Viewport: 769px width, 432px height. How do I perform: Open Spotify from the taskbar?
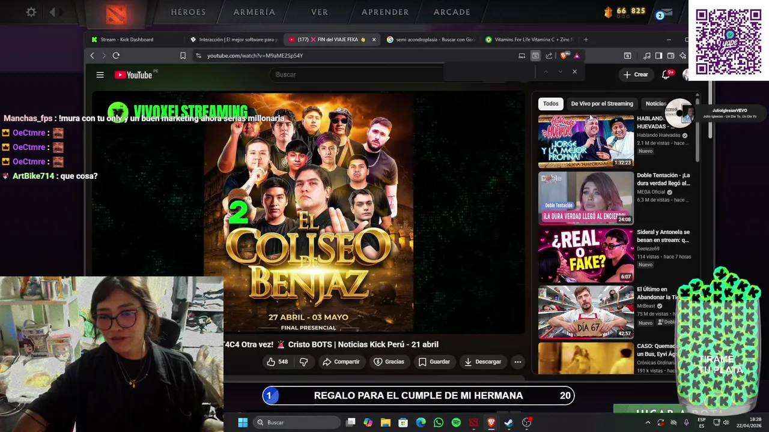tap(456, 422)
